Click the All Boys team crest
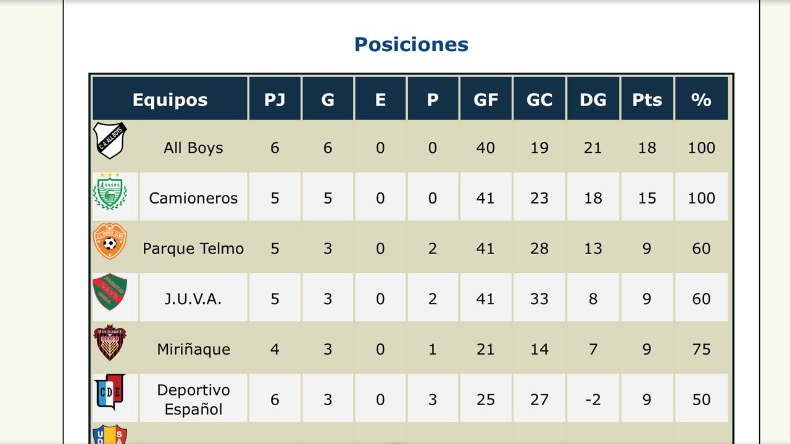 pos(110,141)
